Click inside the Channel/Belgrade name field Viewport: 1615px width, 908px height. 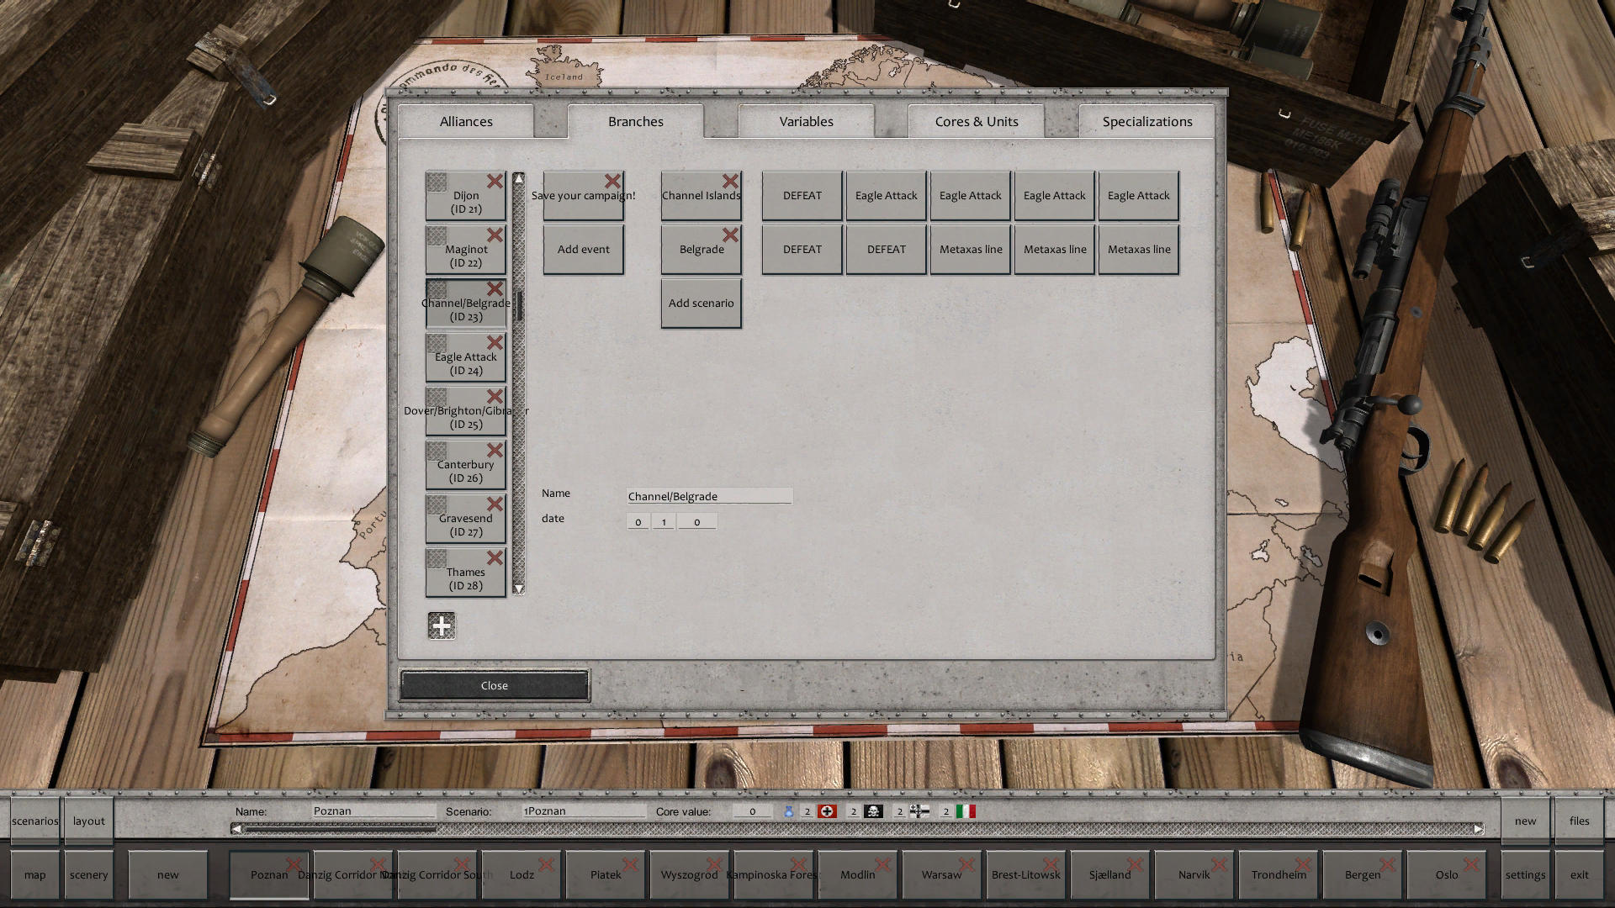point(708,496)
